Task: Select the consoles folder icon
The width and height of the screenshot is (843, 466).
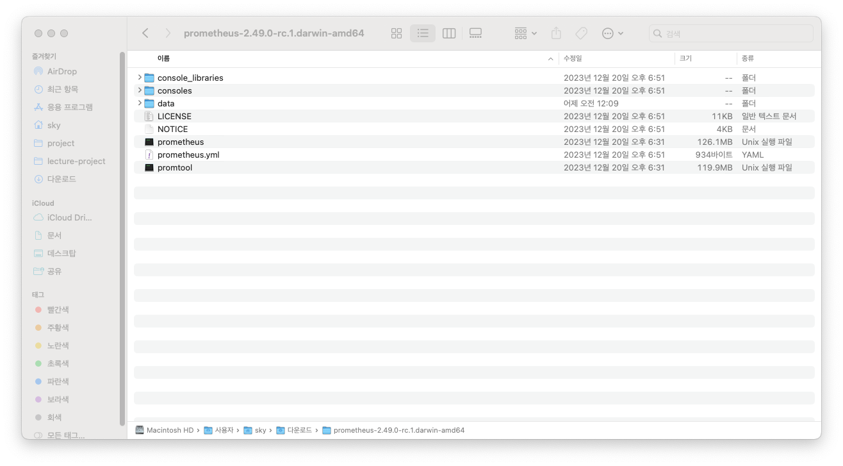Action: pyautogui.click(x=149, y=90)
